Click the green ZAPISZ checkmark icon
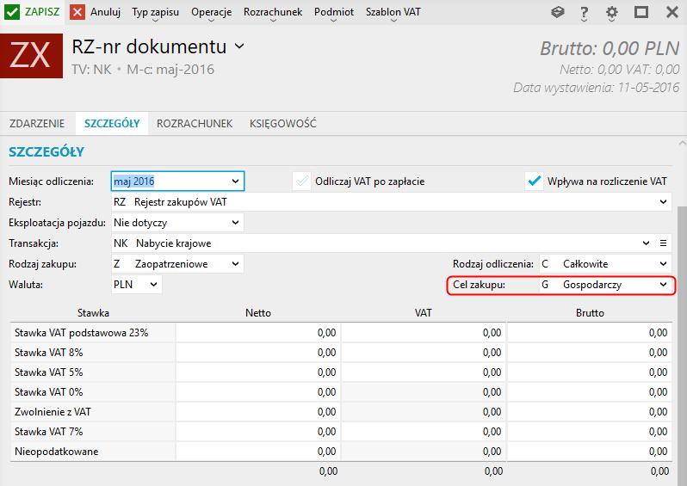 click(x=12, y=12)
